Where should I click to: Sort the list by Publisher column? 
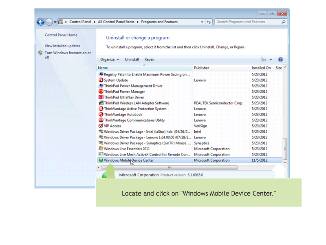click(x=221, y=68)
